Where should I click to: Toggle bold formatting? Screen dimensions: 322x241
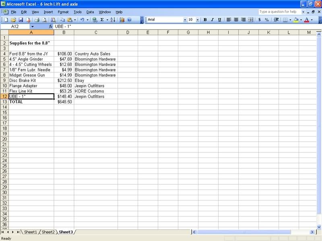pos(205,20)
